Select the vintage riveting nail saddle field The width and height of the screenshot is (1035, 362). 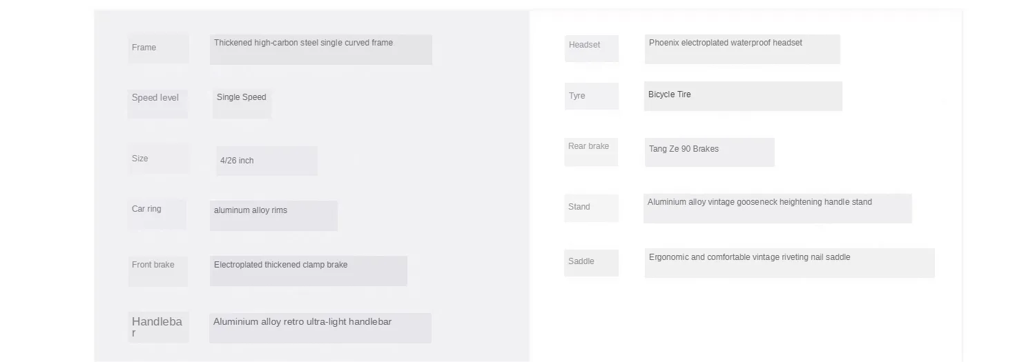790,263
